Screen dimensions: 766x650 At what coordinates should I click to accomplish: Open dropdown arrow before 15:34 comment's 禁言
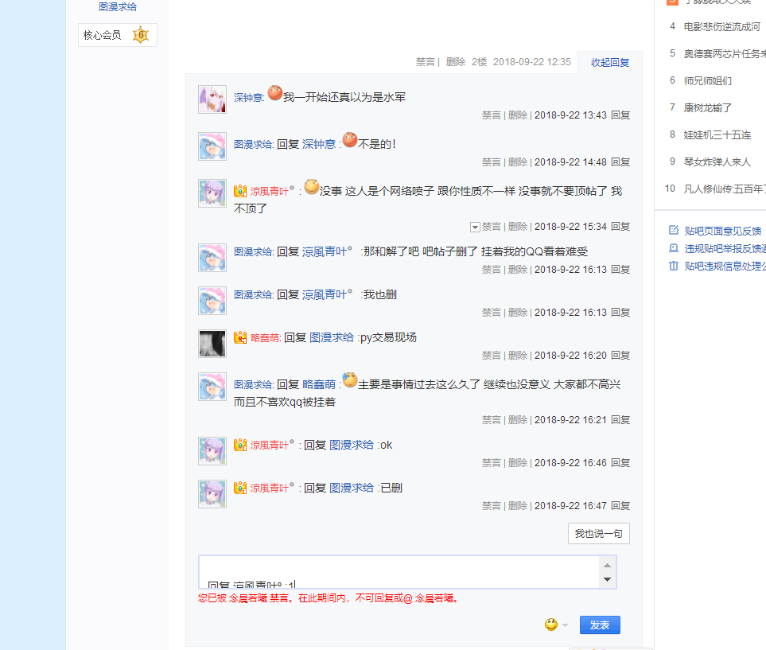[x=474, y=227]
